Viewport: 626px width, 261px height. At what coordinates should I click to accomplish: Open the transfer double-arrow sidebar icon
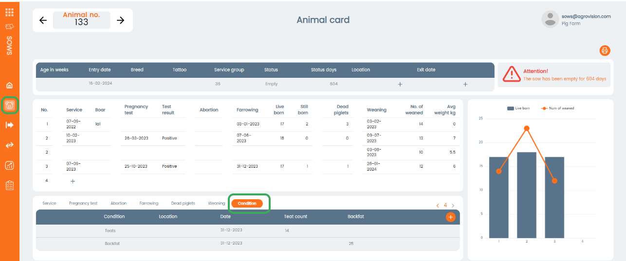[x=9, y=145]
